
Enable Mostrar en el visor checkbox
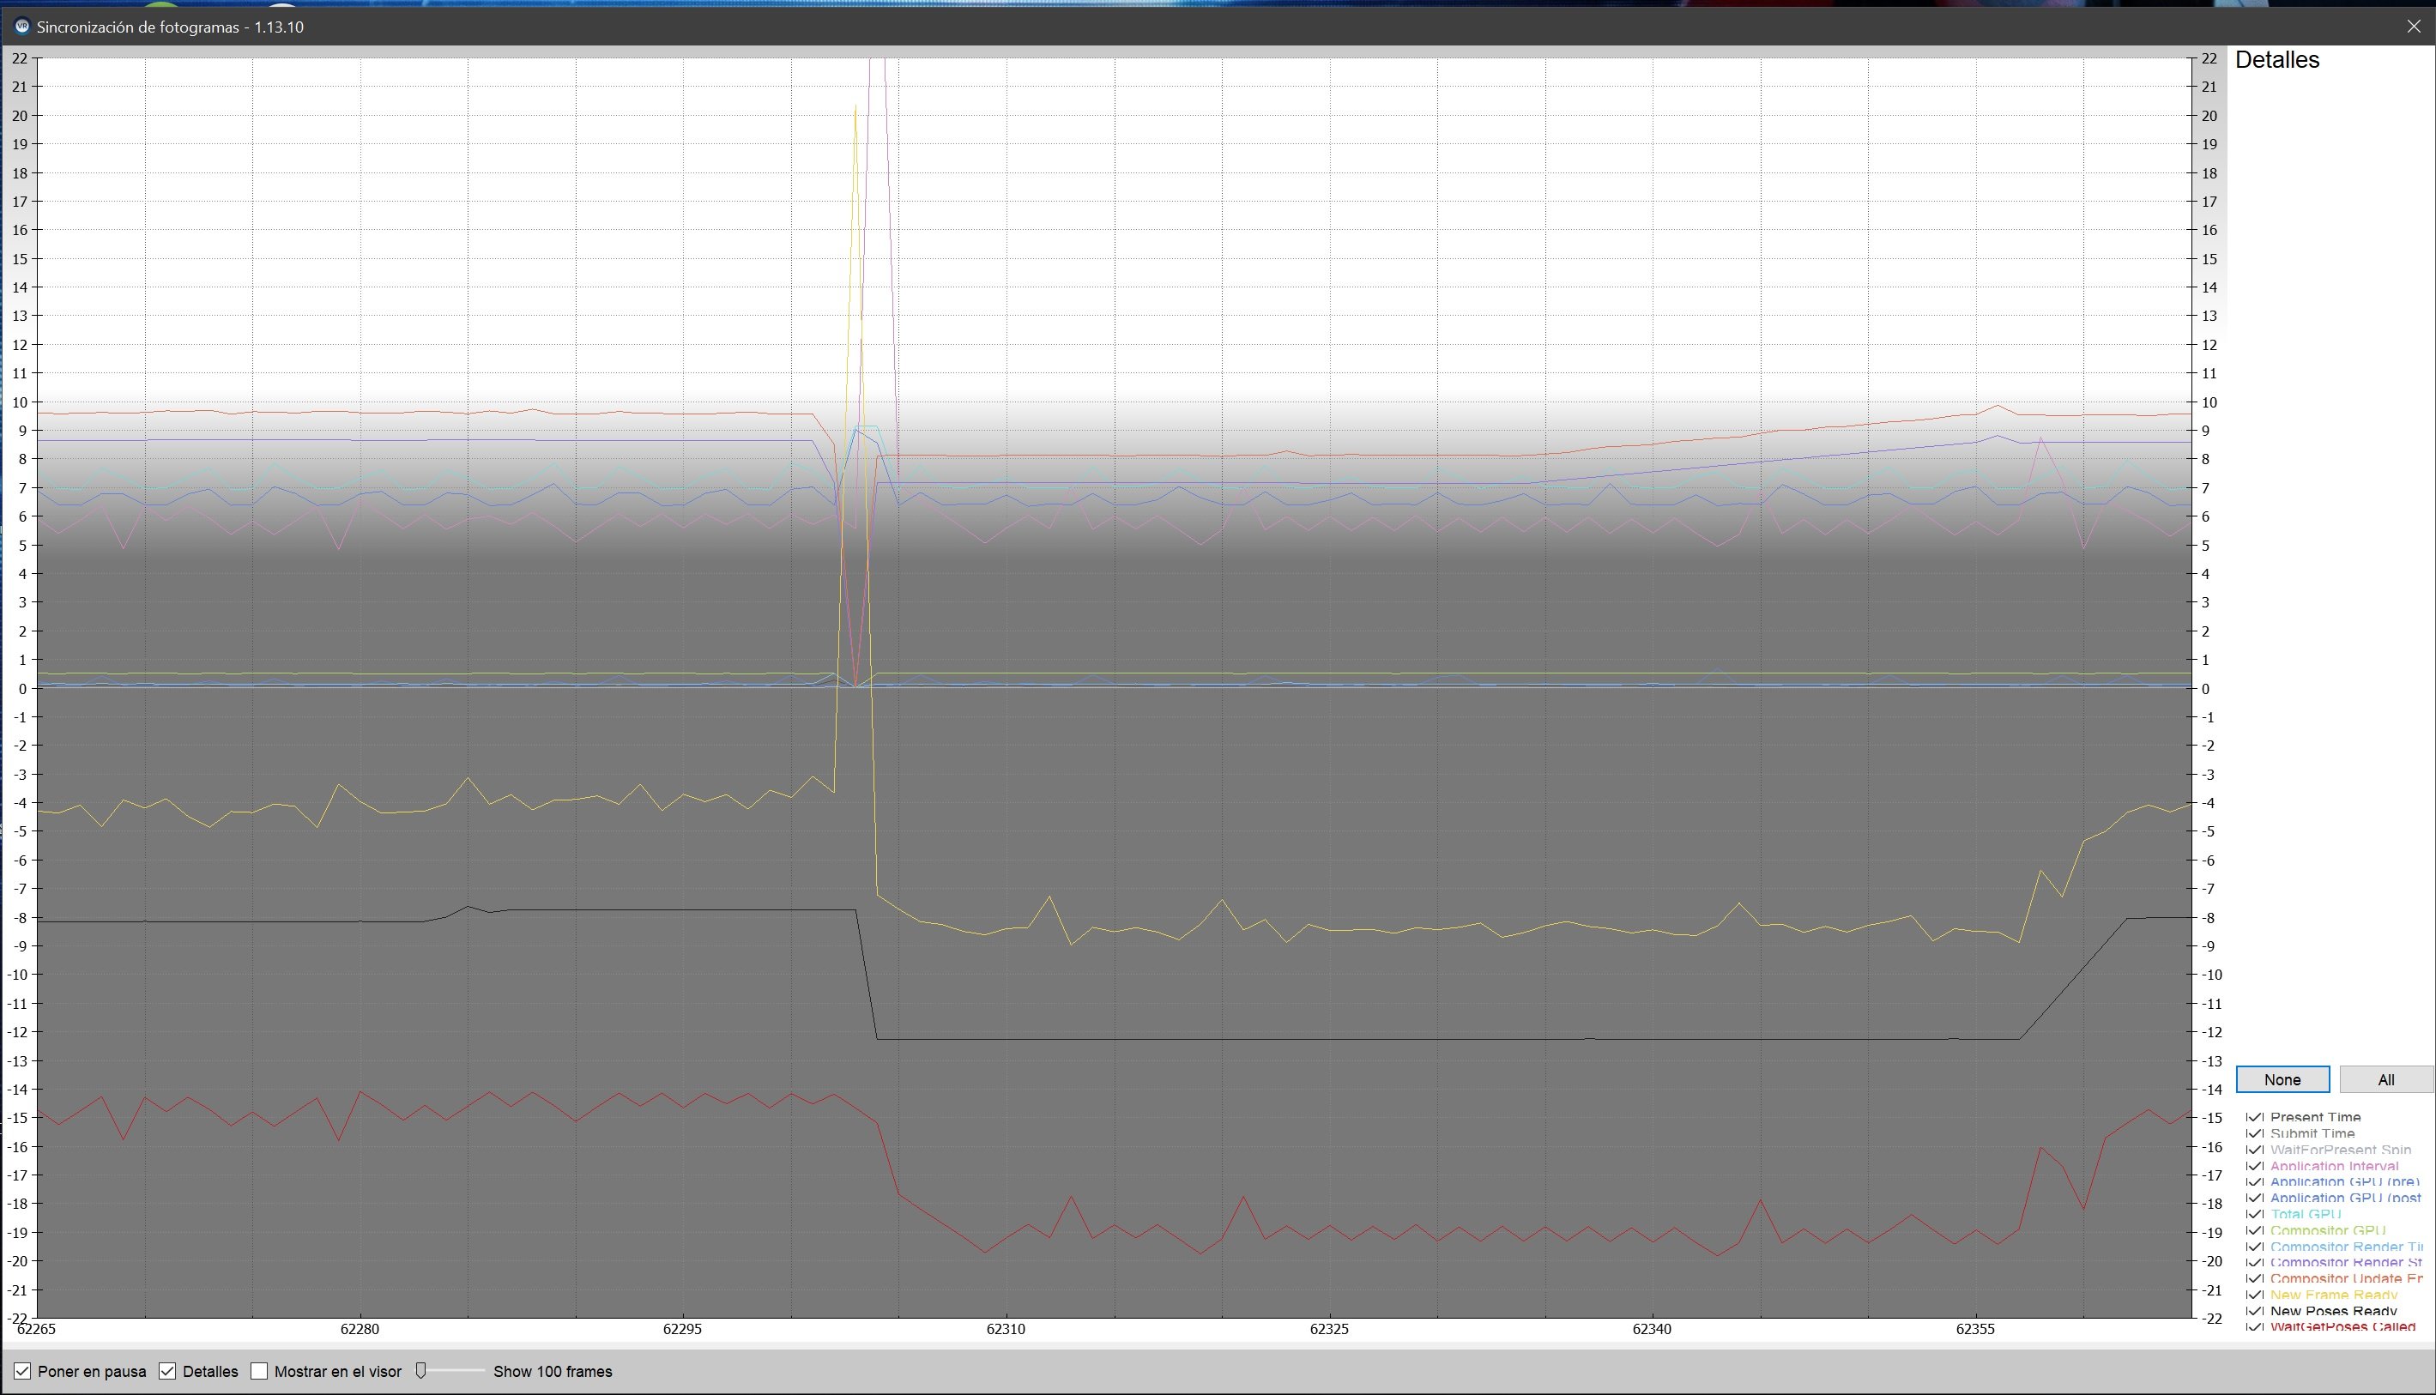pos(258,1371)
